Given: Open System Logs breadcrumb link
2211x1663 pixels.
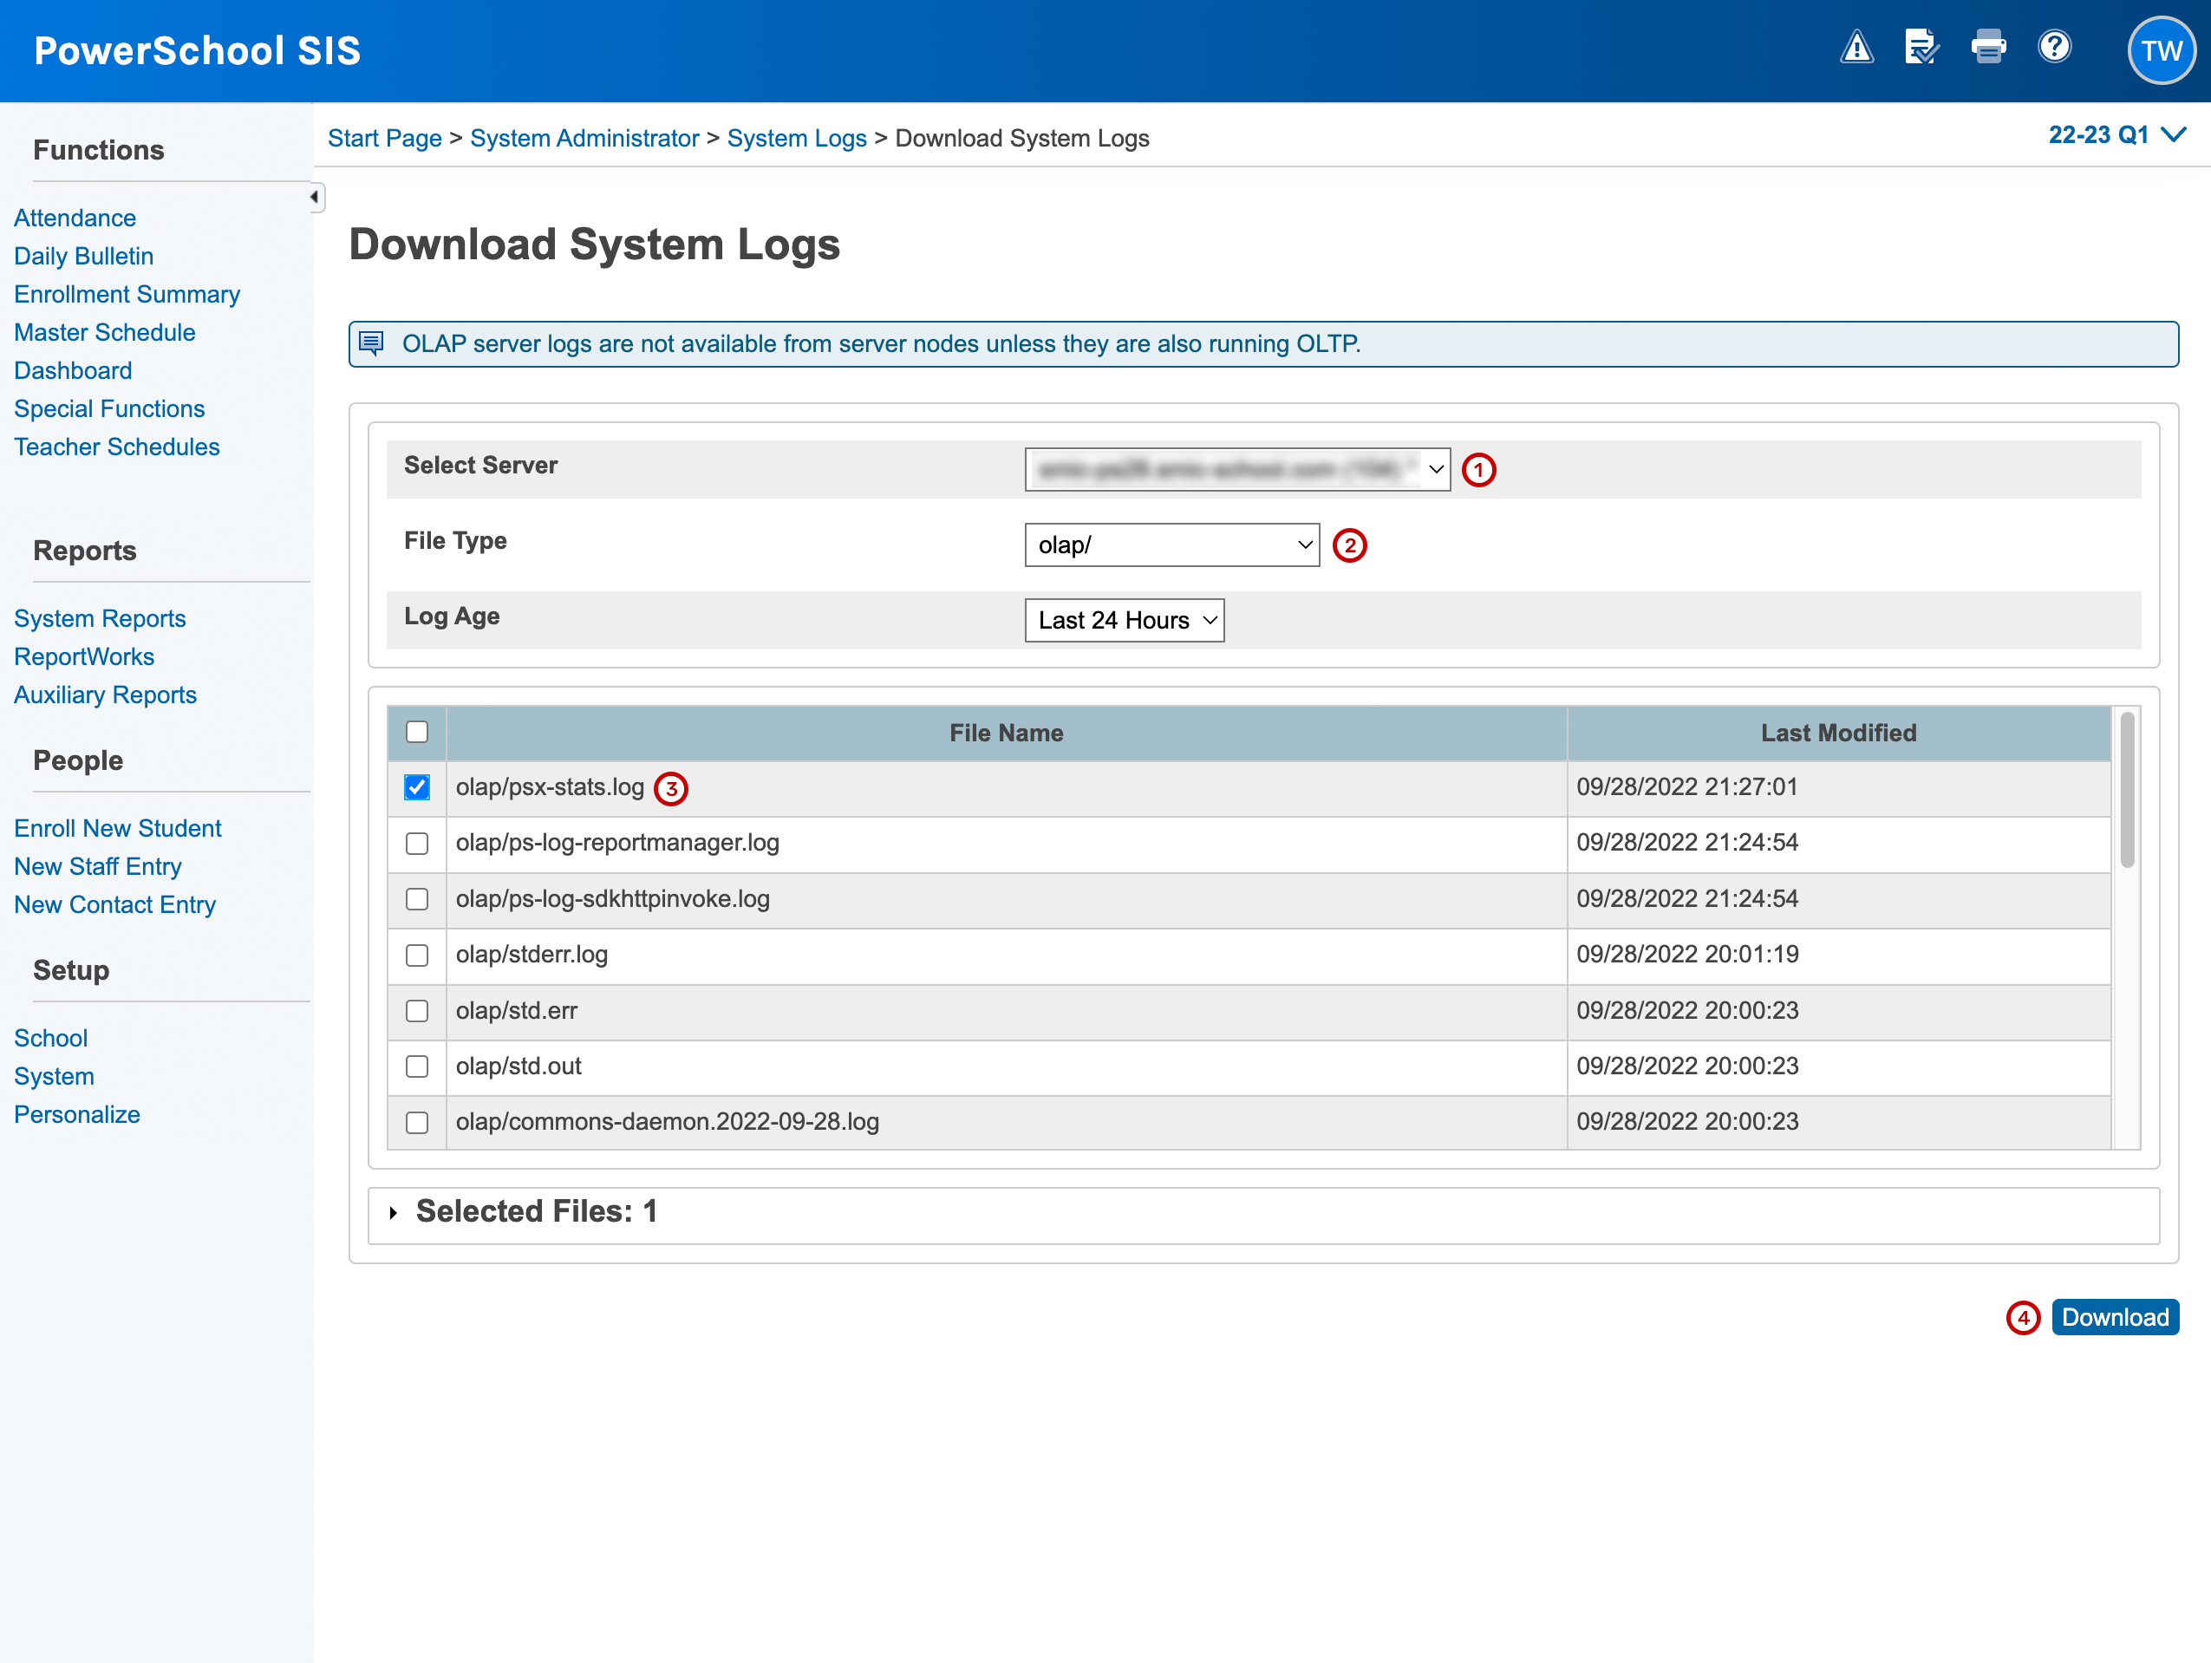Looking at the screenshot, I should click(x=797, y=138).
